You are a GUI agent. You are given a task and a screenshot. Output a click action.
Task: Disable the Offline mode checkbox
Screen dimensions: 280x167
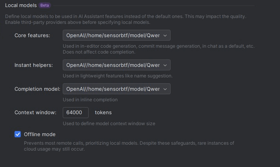point(18,134)
